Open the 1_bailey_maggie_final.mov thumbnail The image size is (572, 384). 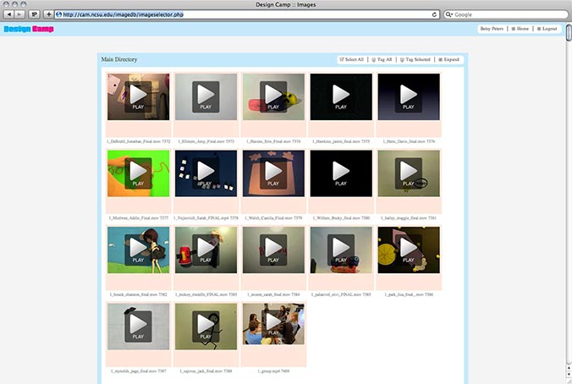pos(409,172)
